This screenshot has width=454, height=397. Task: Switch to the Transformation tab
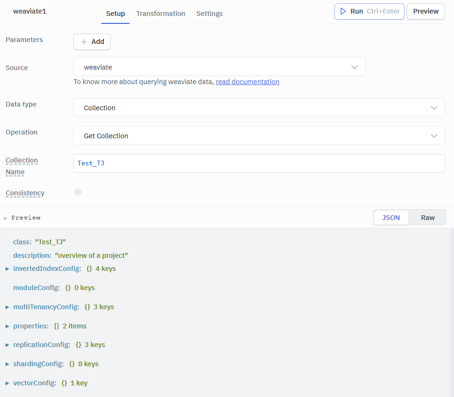161,14
